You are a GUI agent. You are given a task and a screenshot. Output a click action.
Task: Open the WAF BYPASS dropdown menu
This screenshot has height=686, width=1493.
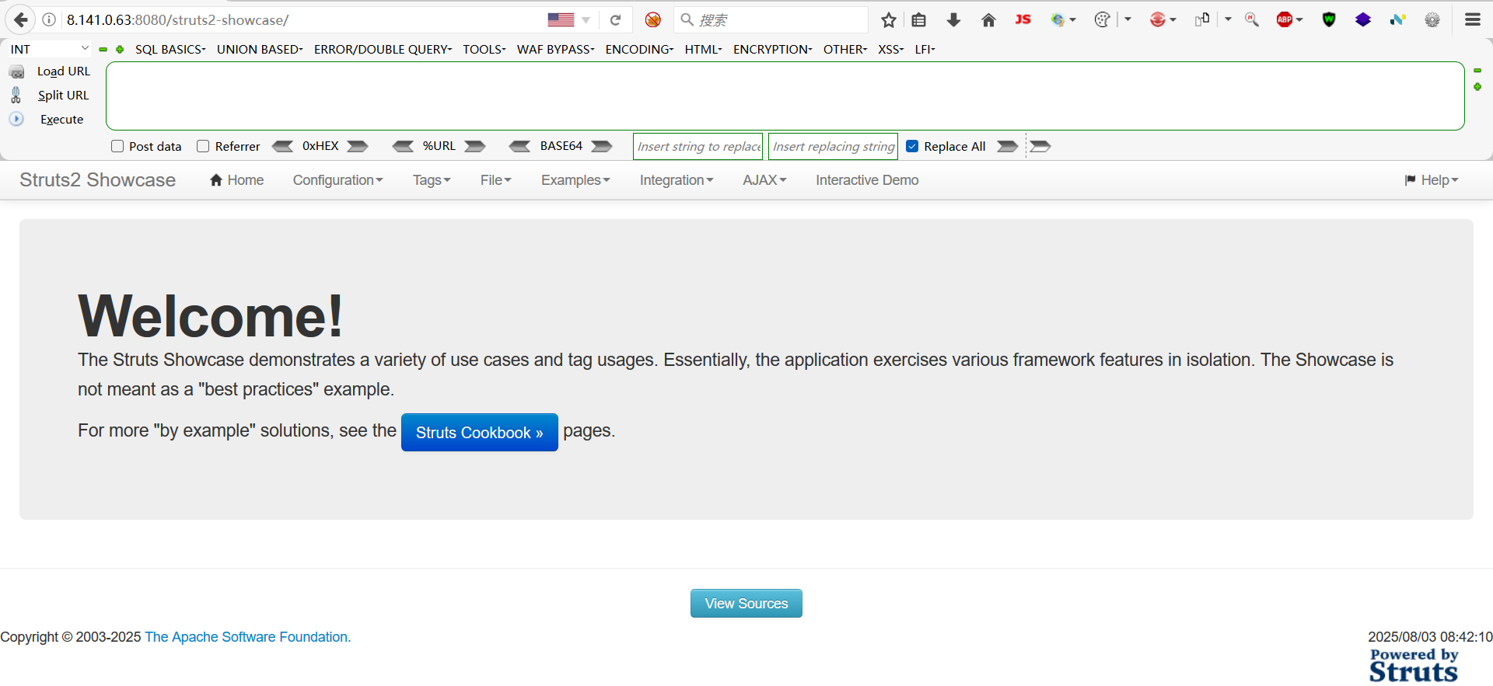(x=556, y=49)
